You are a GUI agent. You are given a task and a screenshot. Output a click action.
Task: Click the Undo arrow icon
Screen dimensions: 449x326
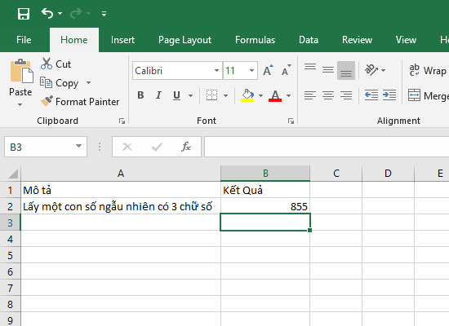pyautogui.click(x=47, y=13)
